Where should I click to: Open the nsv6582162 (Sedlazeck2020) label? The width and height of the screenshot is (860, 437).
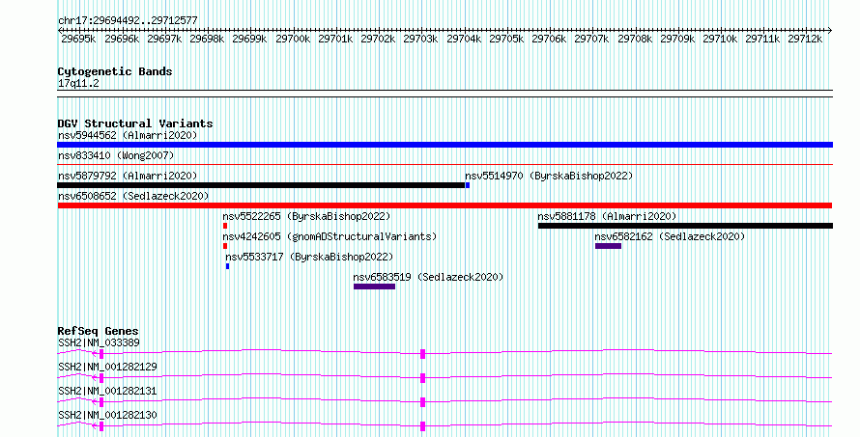pyautogui.click(x=670, y=236)
